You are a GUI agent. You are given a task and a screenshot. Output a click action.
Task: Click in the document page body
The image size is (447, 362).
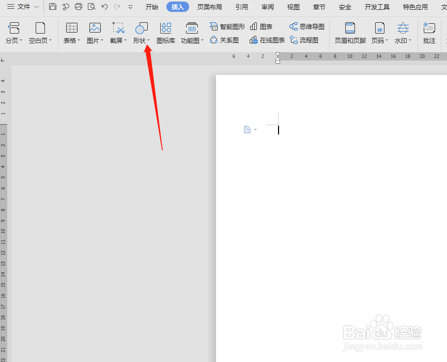click(x=331, y=218)
